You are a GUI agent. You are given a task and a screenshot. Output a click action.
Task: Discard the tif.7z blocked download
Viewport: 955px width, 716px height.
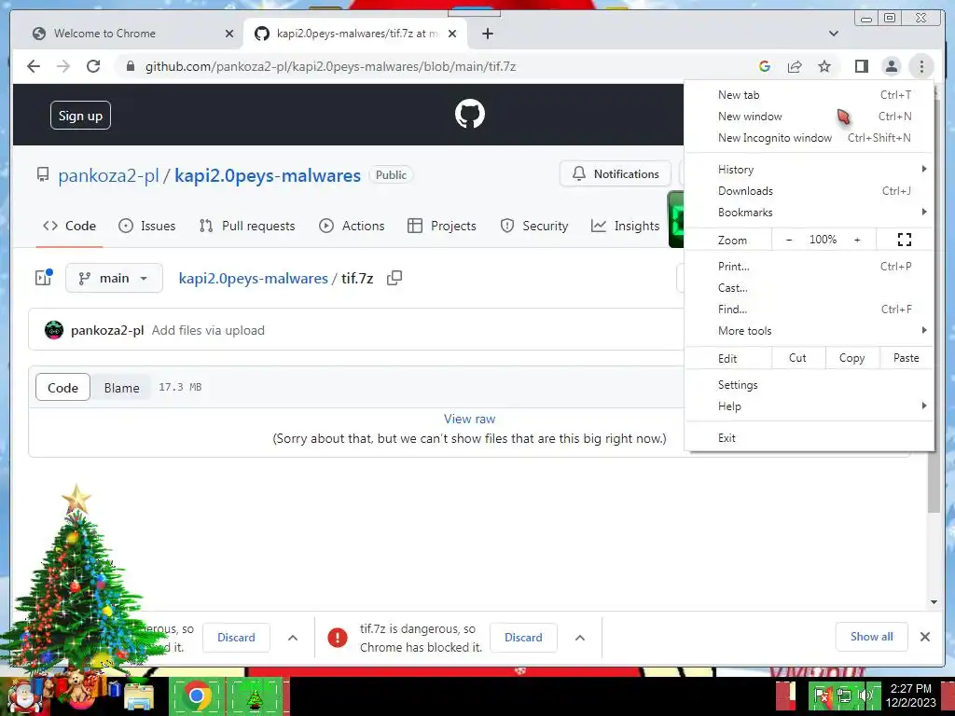click(523, 638)
